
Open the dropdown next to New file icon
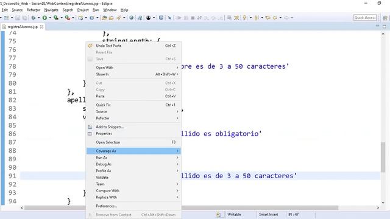(x=12, y=18)
